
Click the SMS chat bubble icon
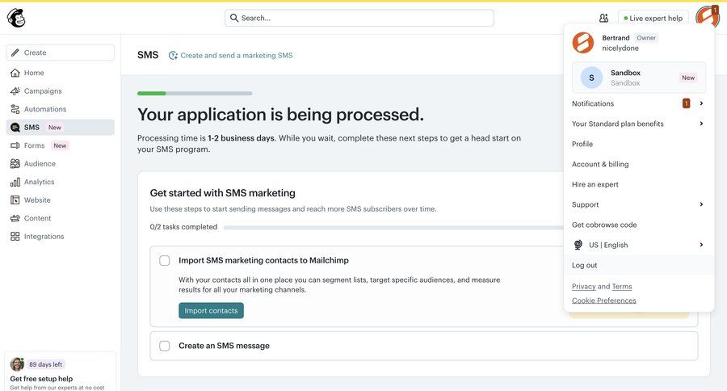(15, 127)
